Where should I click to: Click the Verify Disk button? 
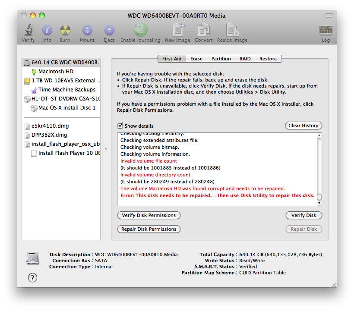point(303,215)
